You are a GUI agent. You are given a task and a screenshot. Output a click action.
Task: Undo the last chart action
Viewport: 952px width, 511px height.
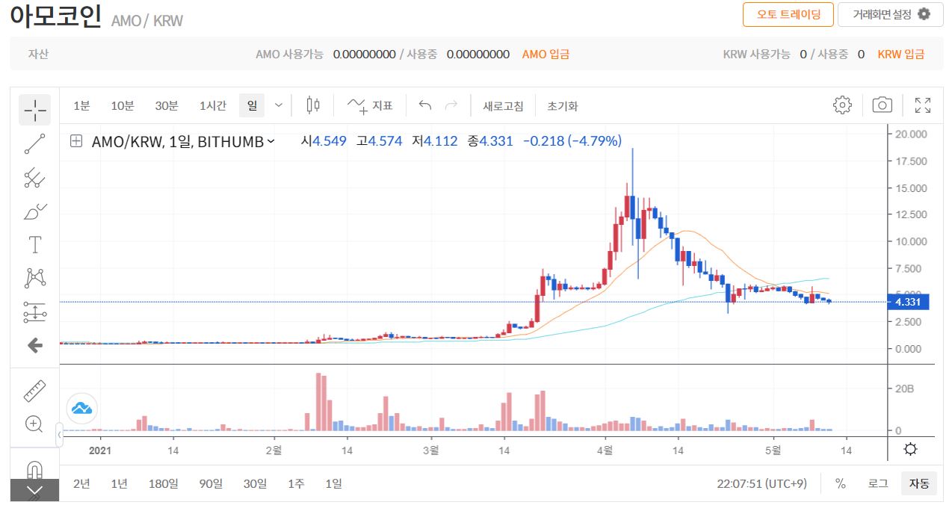[x=425, y=105]
